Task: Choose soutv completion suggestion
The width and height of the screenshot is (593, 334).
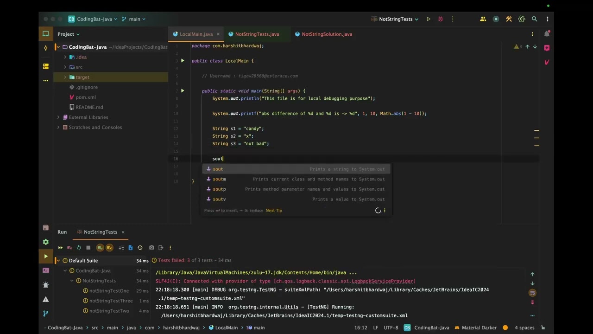Action: (x=295, y=199)
